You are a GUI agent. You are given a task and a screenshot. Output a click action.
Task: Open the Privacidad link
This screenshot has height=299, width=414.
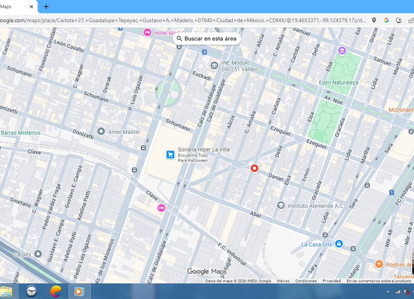[x=332, y=281]
